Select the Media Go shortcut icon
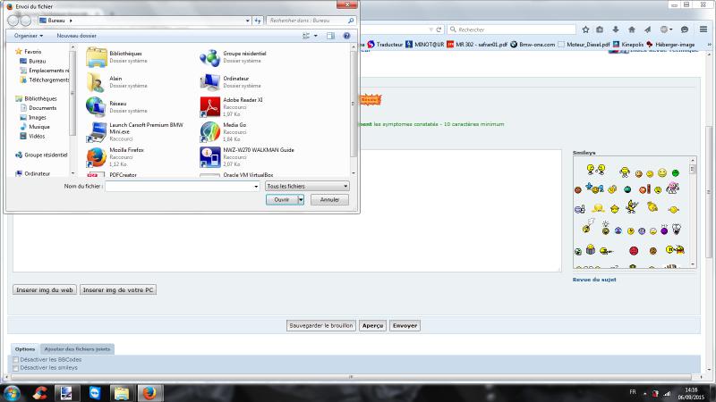The image size is (716, 402). pos(209,132)
